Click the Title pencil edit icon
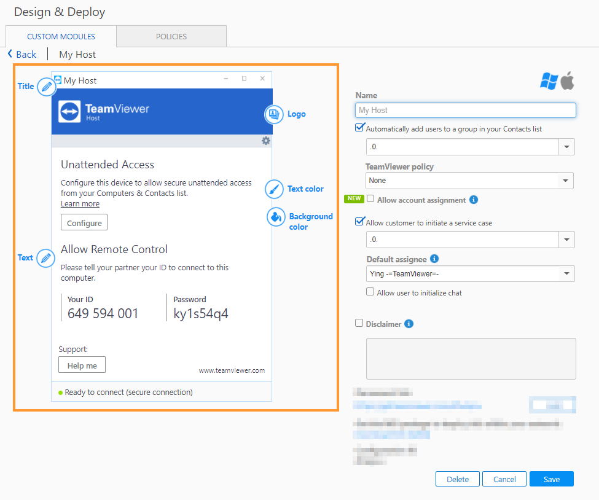Image resolution: width=599 pixels, height=500 pixels. [x=46, y=87]
